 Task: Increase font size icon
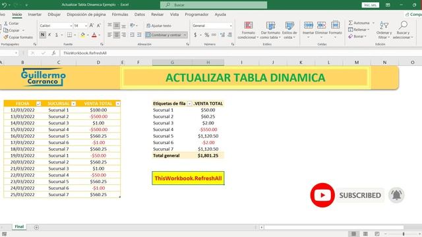92,26
